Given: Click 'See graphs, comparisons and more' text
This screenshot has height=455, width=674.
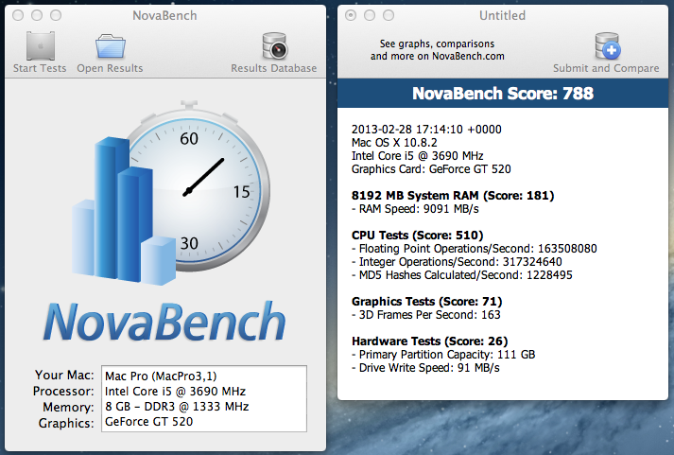Looking at the screenshot, I should click(437, 50).
